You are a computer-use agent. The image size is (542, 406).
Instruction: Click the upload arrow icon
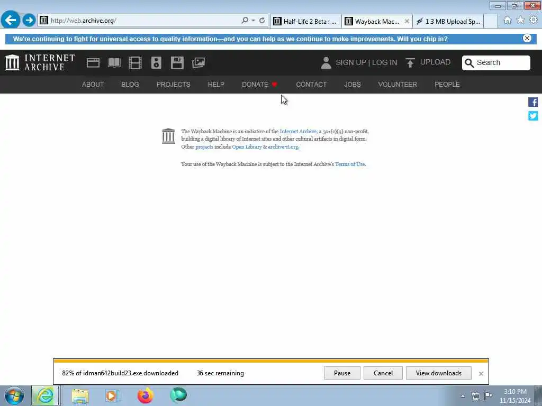[410, 63]
